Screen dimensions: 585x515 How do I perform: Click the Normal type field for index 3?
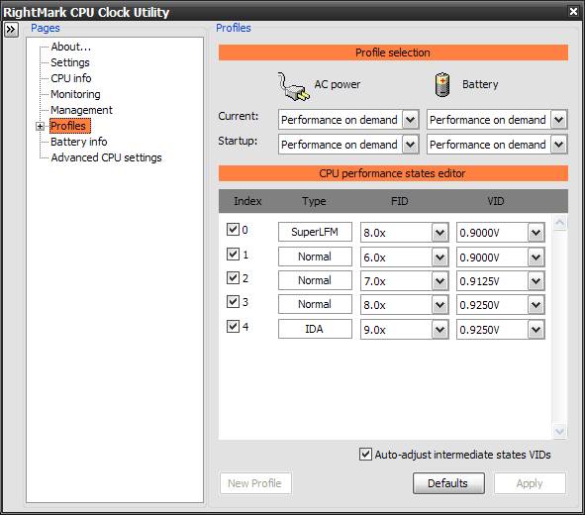315,304
